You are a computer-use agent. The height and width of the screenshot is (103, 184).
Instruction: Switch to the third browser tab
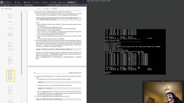[27, 2]
